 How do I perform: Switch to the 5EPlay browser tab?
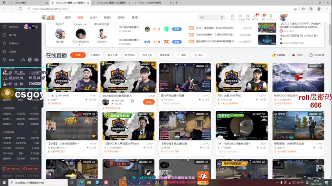[152, 3]
